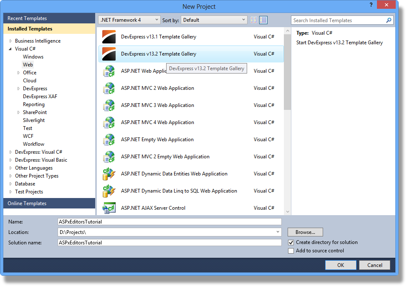Click the template list scrollbar thumb
Image resolution: width=407 pixels, height=287 pixels.
pos(287,72)
